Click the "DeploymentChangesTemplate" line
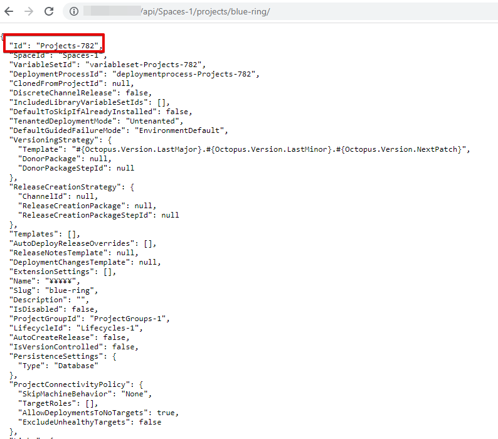This screenshot has width=498, height=439. tap(85, 262)
